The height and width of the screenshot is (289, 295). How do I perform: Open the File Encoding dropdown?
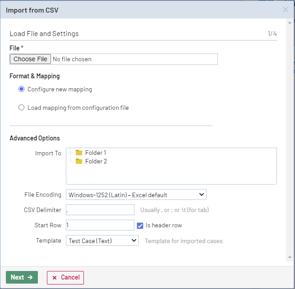[136, 195]
